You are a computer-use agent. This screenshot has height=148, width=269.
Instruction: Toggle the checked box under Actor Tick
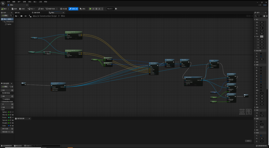tap(261, 56)
